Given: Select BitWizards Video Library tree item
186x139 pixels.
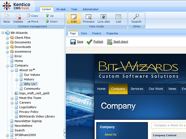Looking at the screenshot, I should [37, 116].
